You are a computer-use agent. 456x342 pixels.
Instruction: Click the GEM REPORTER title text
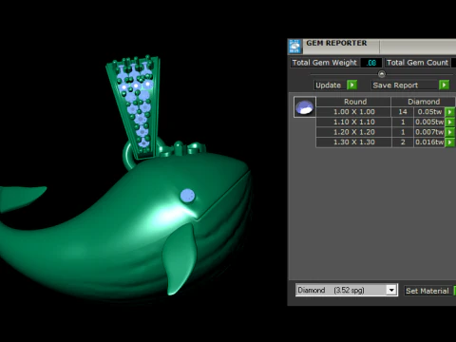tap(336, 43)
